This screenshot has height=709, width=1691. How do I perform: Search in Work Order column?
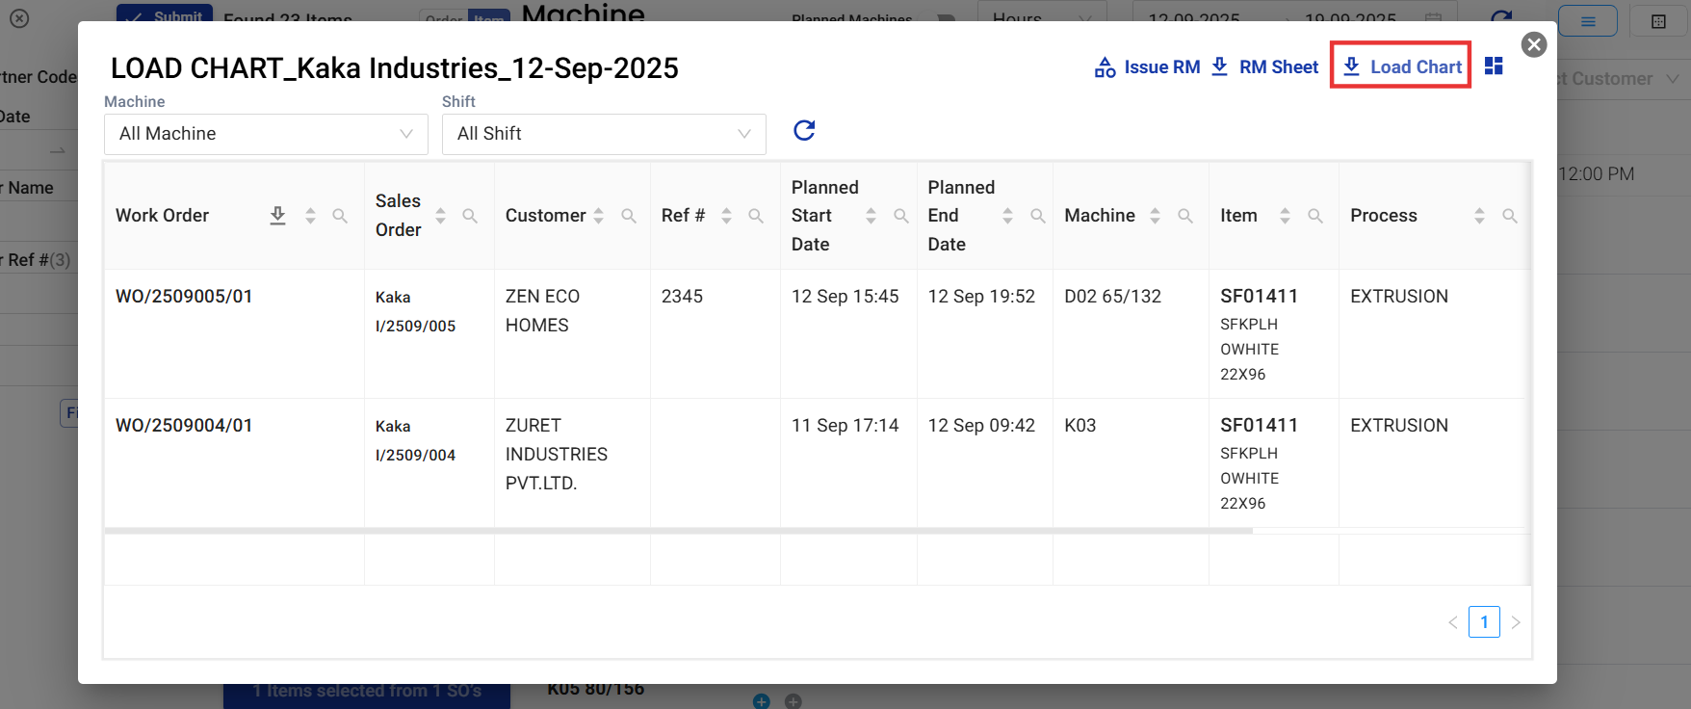[x=340, y=216]
